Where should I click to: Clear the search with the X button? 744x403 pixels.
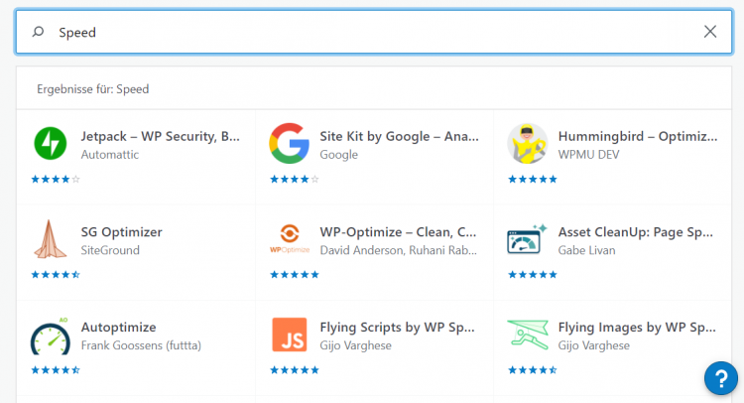click(710, 32)
